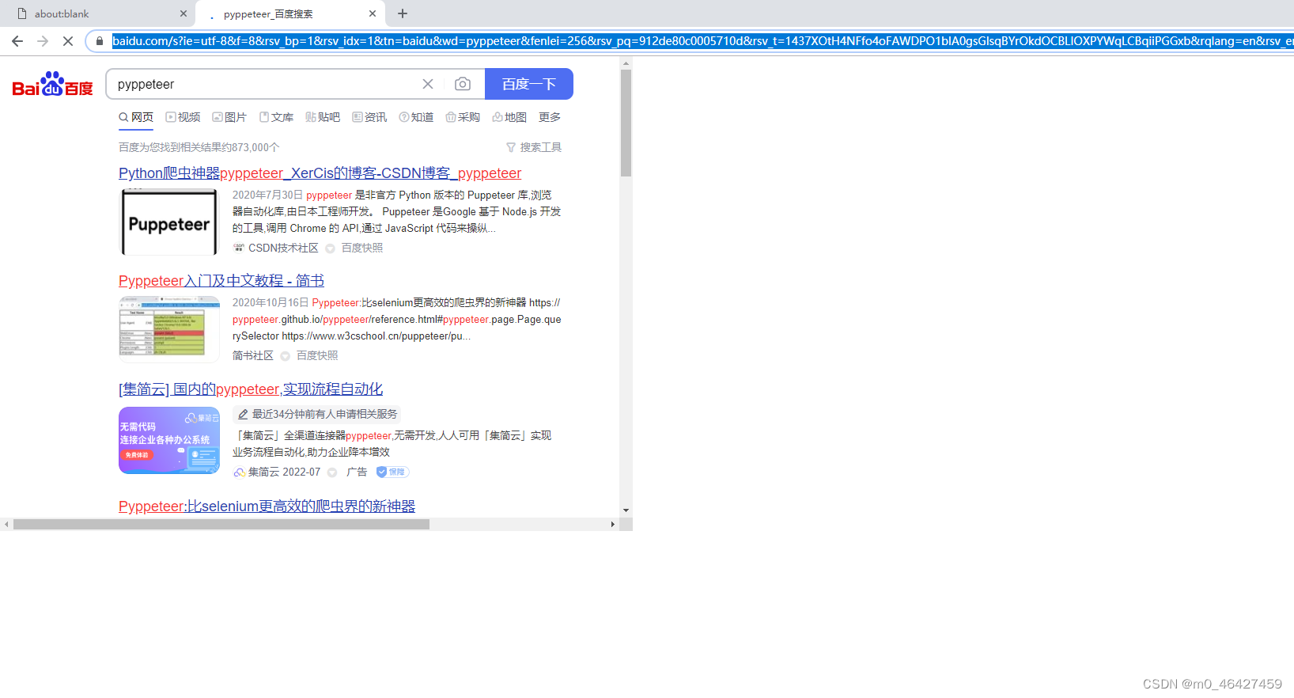This screenshot has height=698, width=1294.
Task: Close the pyppeteer search tab
Action: click(373, 13)
